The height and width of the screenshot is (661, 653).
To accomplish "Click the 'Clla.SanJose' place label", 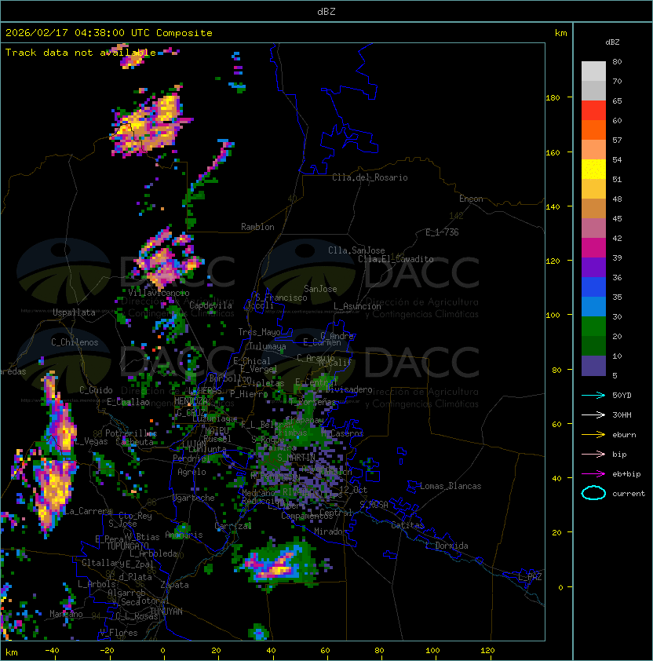I will pyautogui.click(x=356, y=250).
